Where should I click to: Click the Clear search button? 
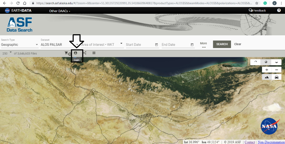[x=238, y=44]
